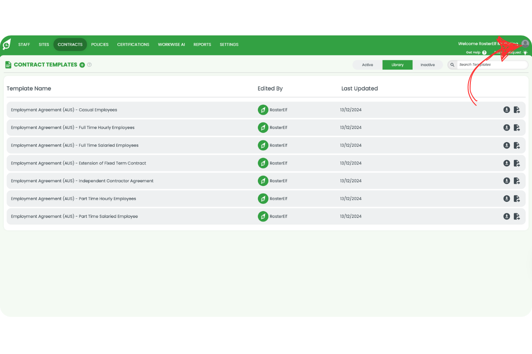This screenshot has height=354, width=532.
Task: Download the Full Time Hourly Employees agreement
Action: click(507, 127)
